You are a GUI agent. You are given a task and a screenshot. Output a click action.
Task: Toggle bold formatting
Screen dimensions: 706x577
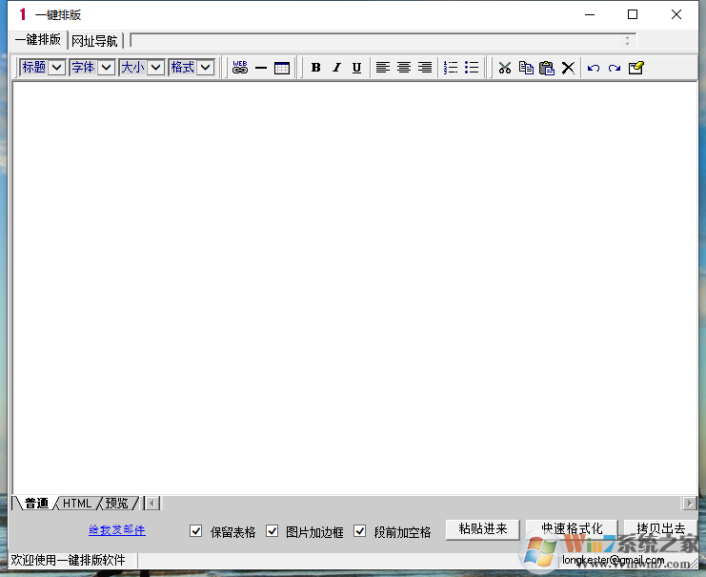pyautogui.click(x=316, y=68)
